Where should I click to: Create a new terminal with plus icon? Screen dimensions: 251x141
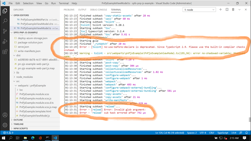tap(220, 10)
